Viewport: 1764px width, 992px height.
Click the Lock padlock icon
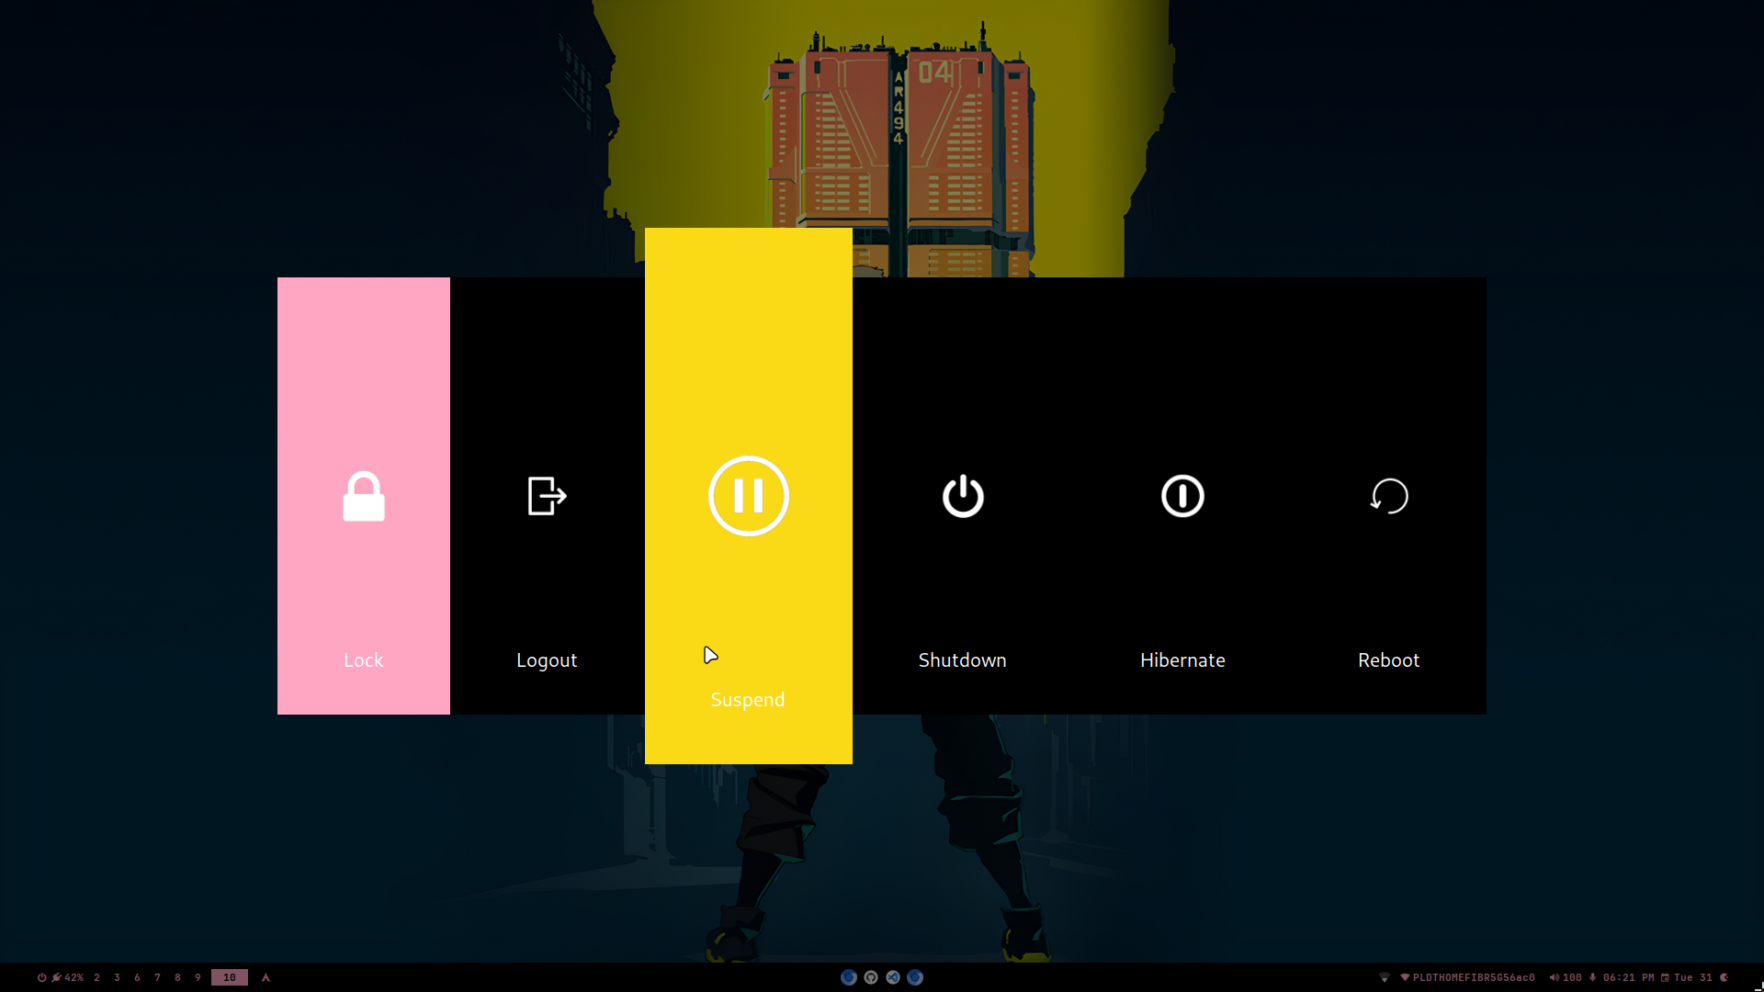click(364, 497)
